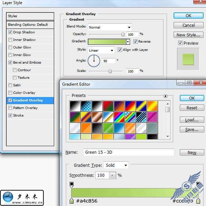Pick the green textured gradient preset
This screenshot has width=206, height=206.
coord(108,128)
